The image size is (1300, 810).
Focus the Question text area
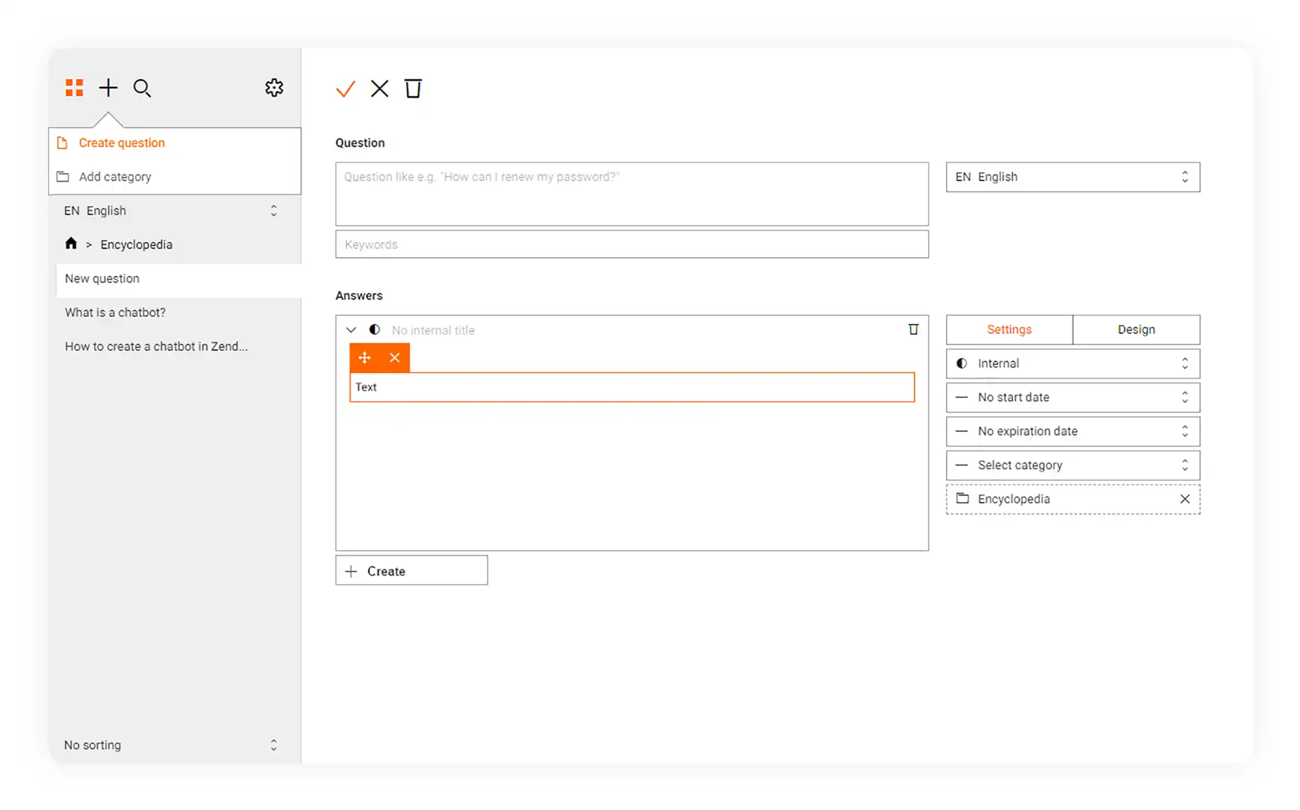(632, 194)
